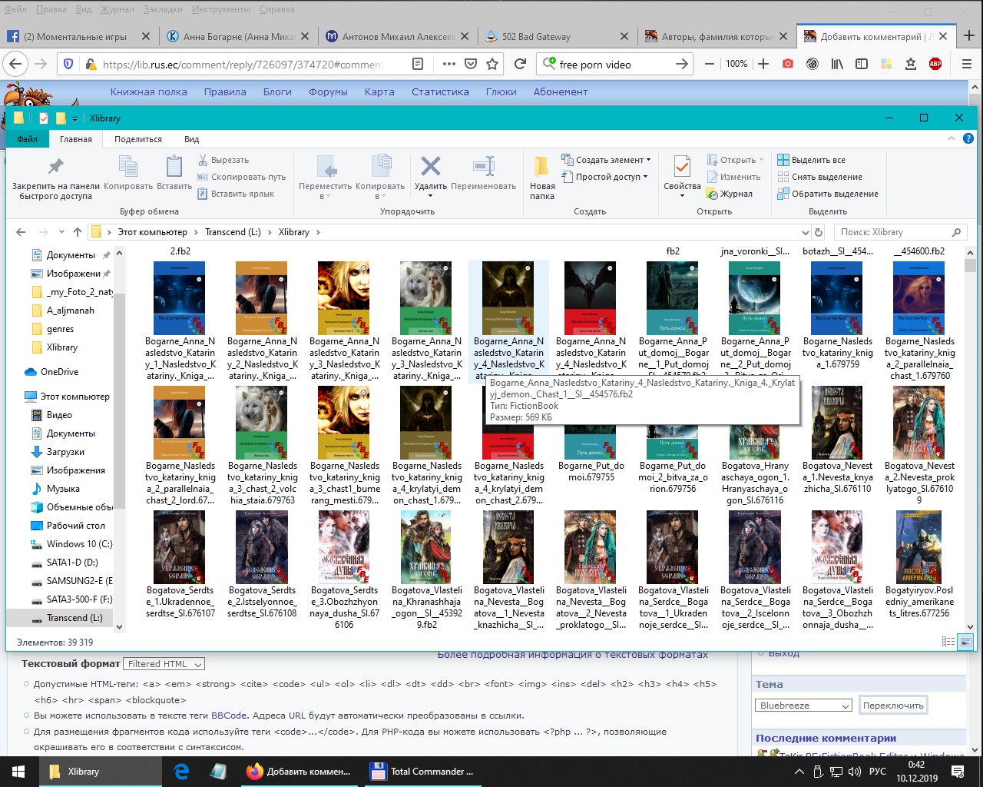Switch to large thumbnails view toggle
Image resolution: width=983 pixels, height=787 pixels.
tap(965, 642)
